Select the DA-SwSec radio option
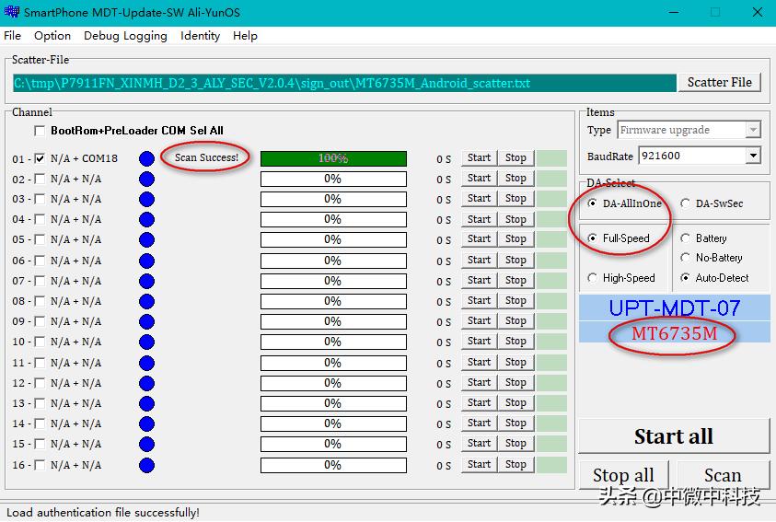 click(685, 203)
